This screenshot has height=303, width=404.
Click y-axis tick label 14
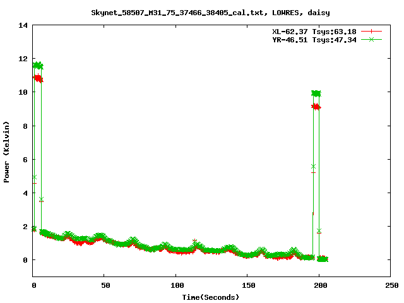coord(23,25)
